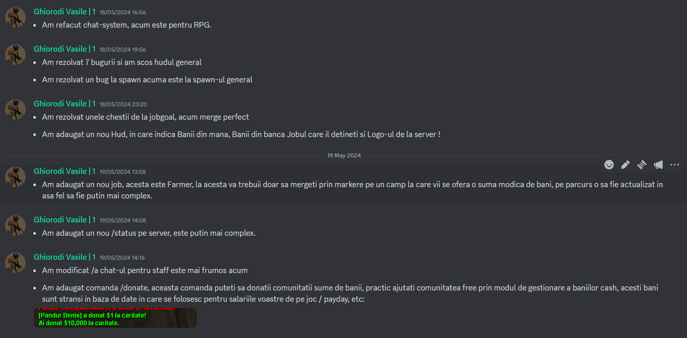Select the 19 May 2024 date divider
The image size is (687, 338).
click(344, 155)
